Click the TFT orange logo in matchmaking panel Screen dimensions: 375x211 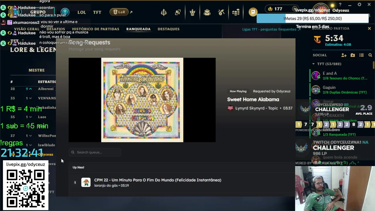pyautogui.click(x=317, y=39)
